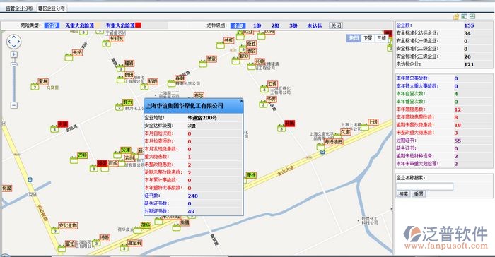Click the print toolbar icon
495x257 pixels.
point(472,17)
